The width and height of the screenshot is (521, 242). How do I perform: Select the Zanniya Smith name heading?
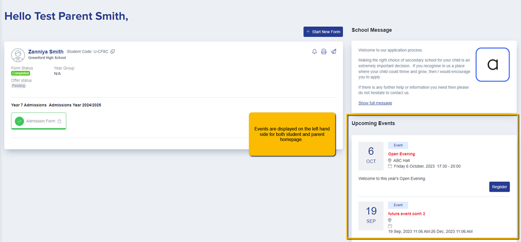click(x=46, y=51)
